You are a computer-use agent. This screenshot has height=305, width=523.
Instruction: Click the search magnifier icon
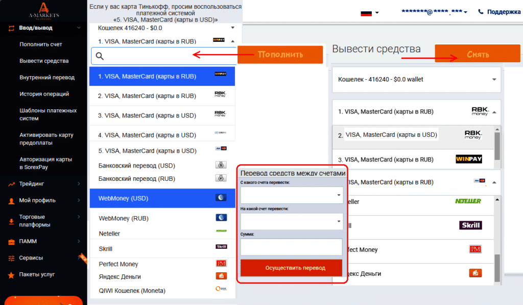click(x=100, y=56)
